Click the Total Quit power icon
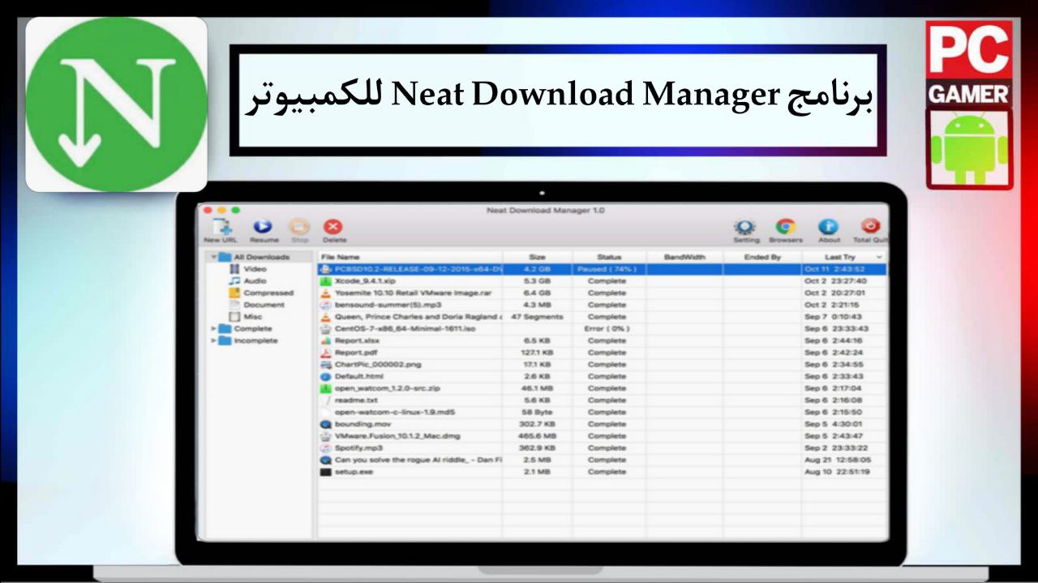Viewport: 1038px width, 583px height. pos(871,228)
